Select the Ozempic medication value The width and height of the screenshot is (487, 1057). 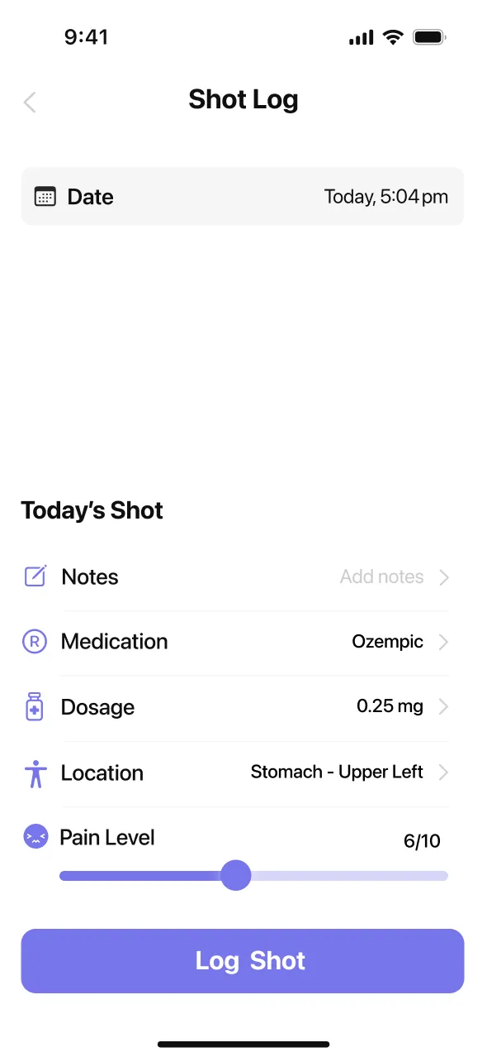[x=387, y=641]
